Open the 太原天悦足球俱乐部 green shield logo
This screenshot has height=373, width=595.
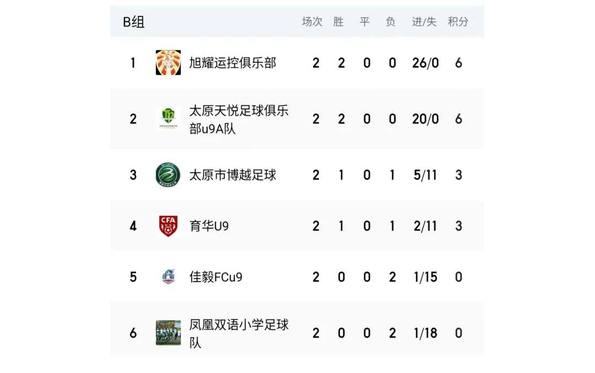click(168, 119)
